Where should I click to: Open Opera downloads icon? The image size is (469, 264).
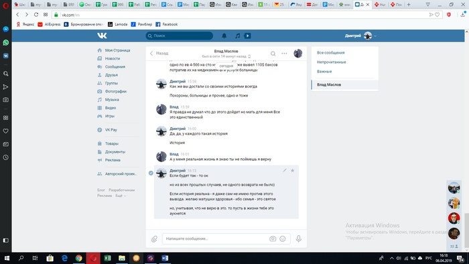463,14
